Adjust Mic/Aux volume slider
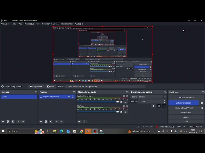Image resolution: width=205 pixels, height=153 pixels. pos(98,112)
